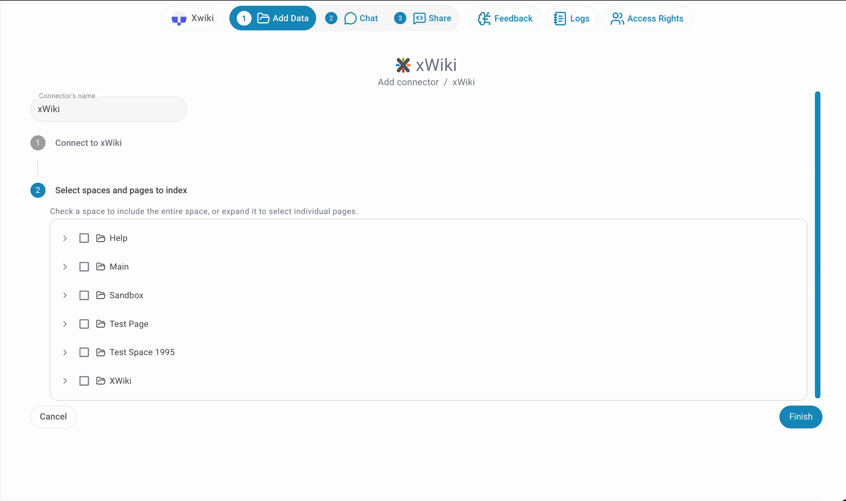Check the Test Page space checkbox
This screenshot has height=501, width=846.
coord(84,324)
